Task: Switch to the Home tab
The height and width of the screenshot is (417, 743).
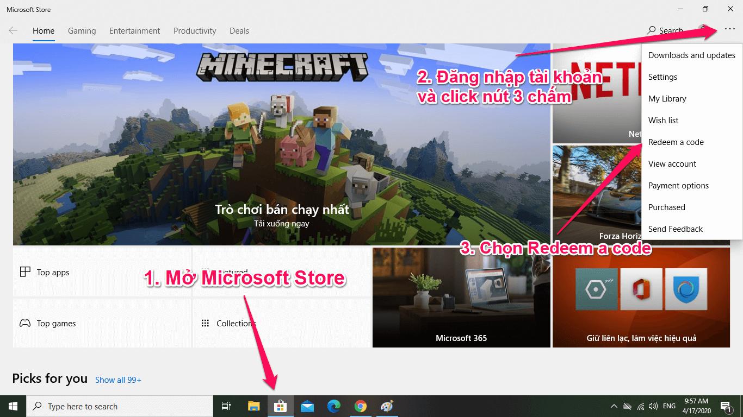Action: 44,31
